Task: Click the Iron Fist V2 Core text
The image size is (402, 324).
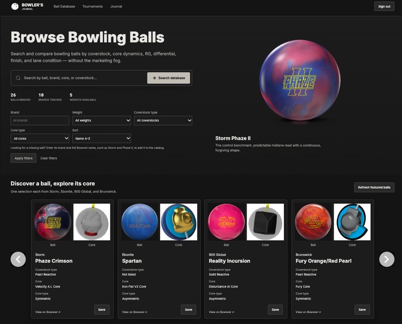Action: pos(134,287)
